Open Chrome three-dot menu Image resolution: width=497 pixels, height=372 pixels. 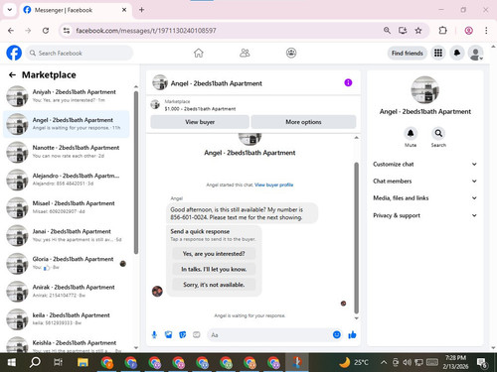pos(486,31)
